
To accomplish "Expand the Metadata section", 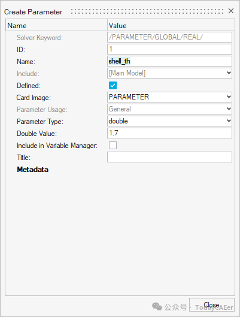I will click(32, 170).
